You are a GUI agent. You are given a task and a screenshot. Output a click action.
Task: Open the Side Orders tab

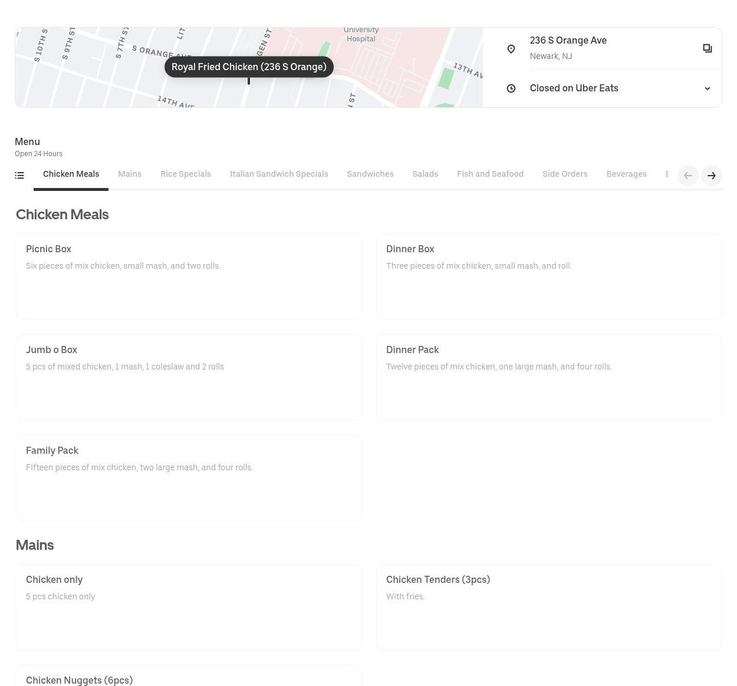click(564, 174)
